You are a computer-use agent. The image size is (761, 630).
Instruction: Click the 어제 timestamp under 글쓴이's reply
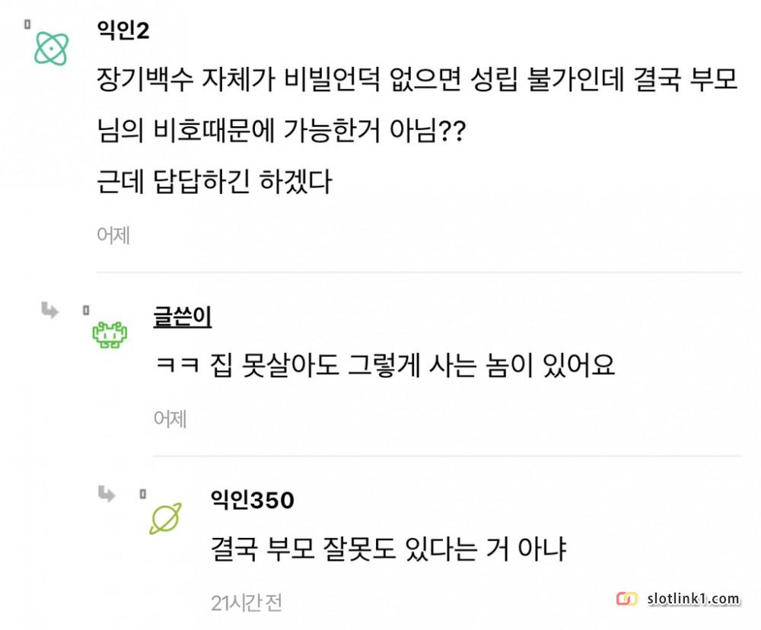pos(170,418)
